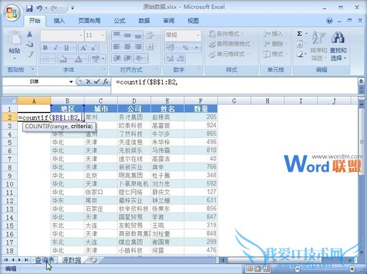Open the Name Box SUM dropdown

coord(71,82)
